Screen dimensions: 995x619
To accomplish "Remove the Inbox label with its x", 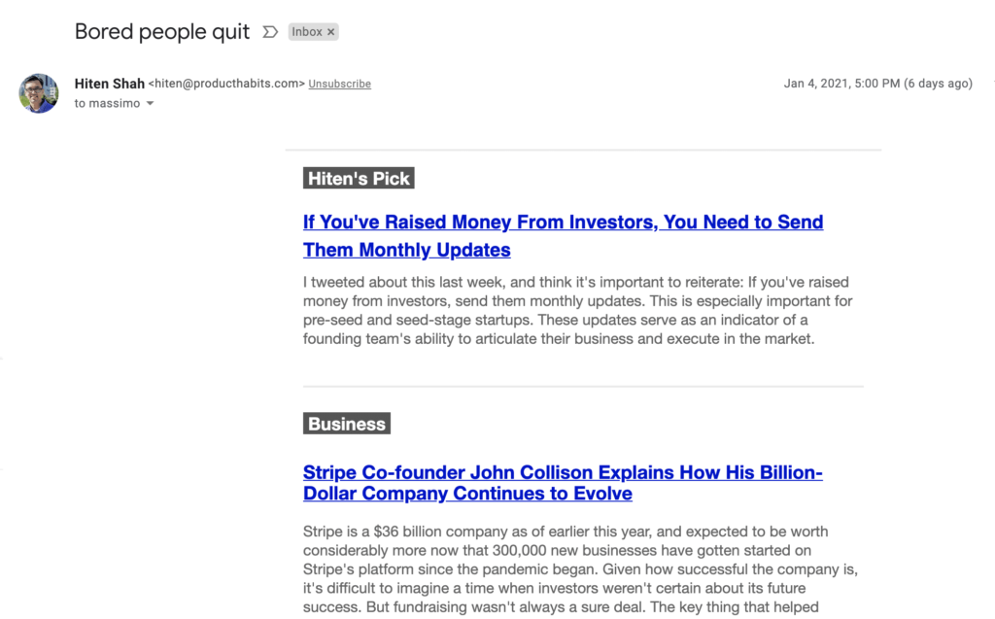I will tap(330, 32).
